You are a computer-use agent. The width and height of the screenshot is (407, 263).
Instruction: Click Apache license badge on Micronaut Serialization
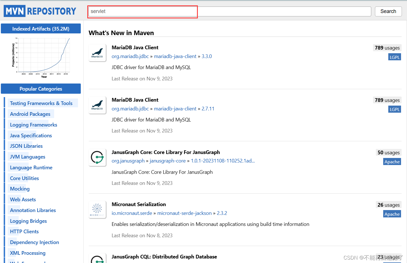[392, 214]
